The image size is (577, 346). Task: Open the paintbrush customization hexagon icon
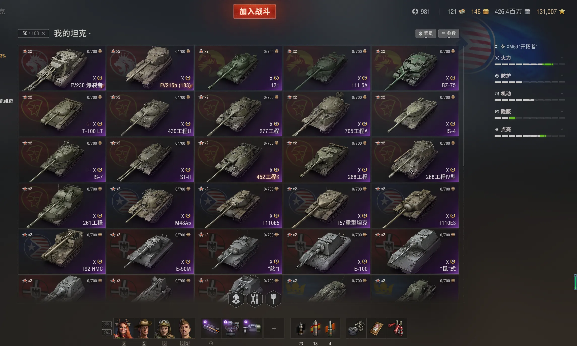click(273, 299)
